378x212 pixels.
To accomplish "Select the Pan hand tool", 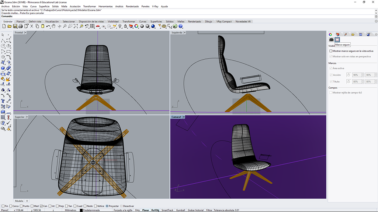I will coord(53,26).
